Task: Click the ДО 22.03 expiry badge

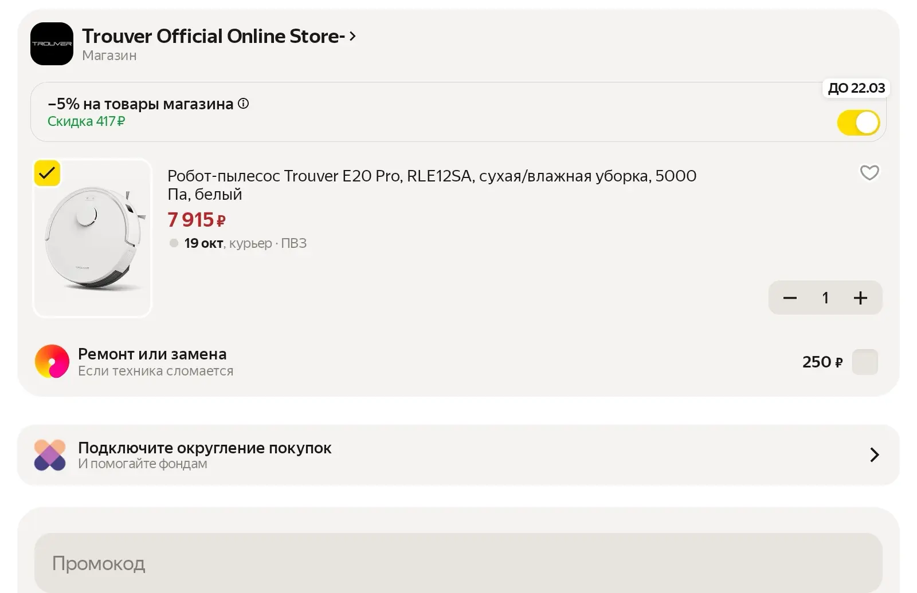Action: (856, 88)
